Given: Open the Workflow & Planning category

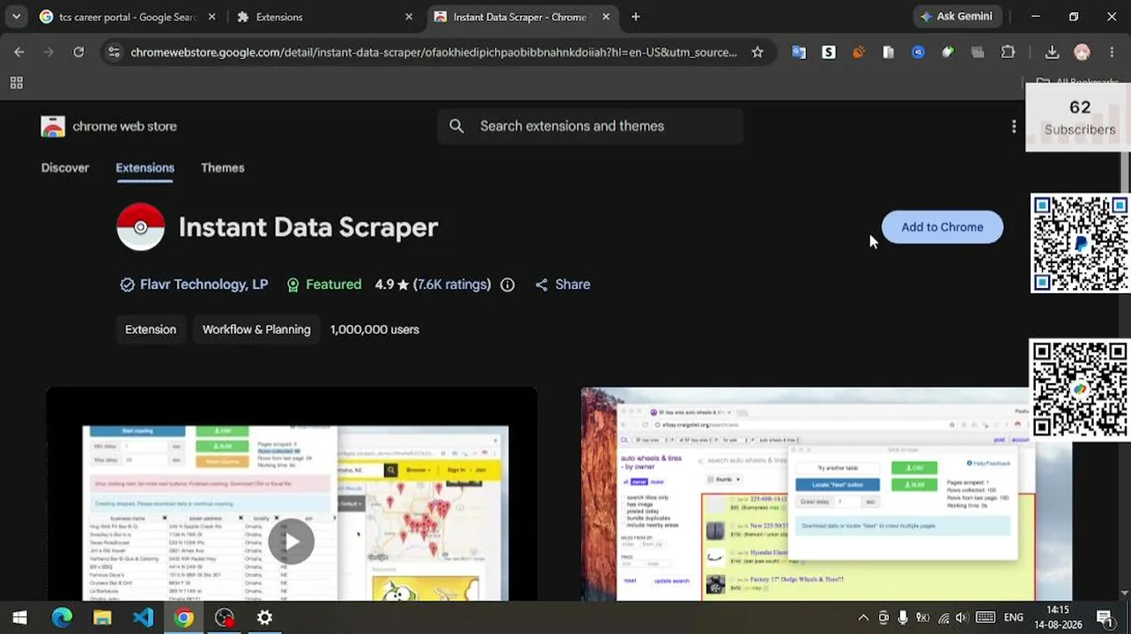Looking at the screenshot, I should (x=256, y=329).
